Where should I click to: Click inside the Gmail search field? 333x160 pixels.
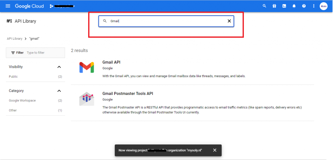click(x=166, y=21)
